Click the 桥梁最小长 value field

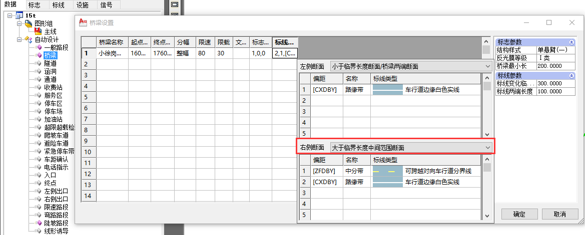[554, 65]
